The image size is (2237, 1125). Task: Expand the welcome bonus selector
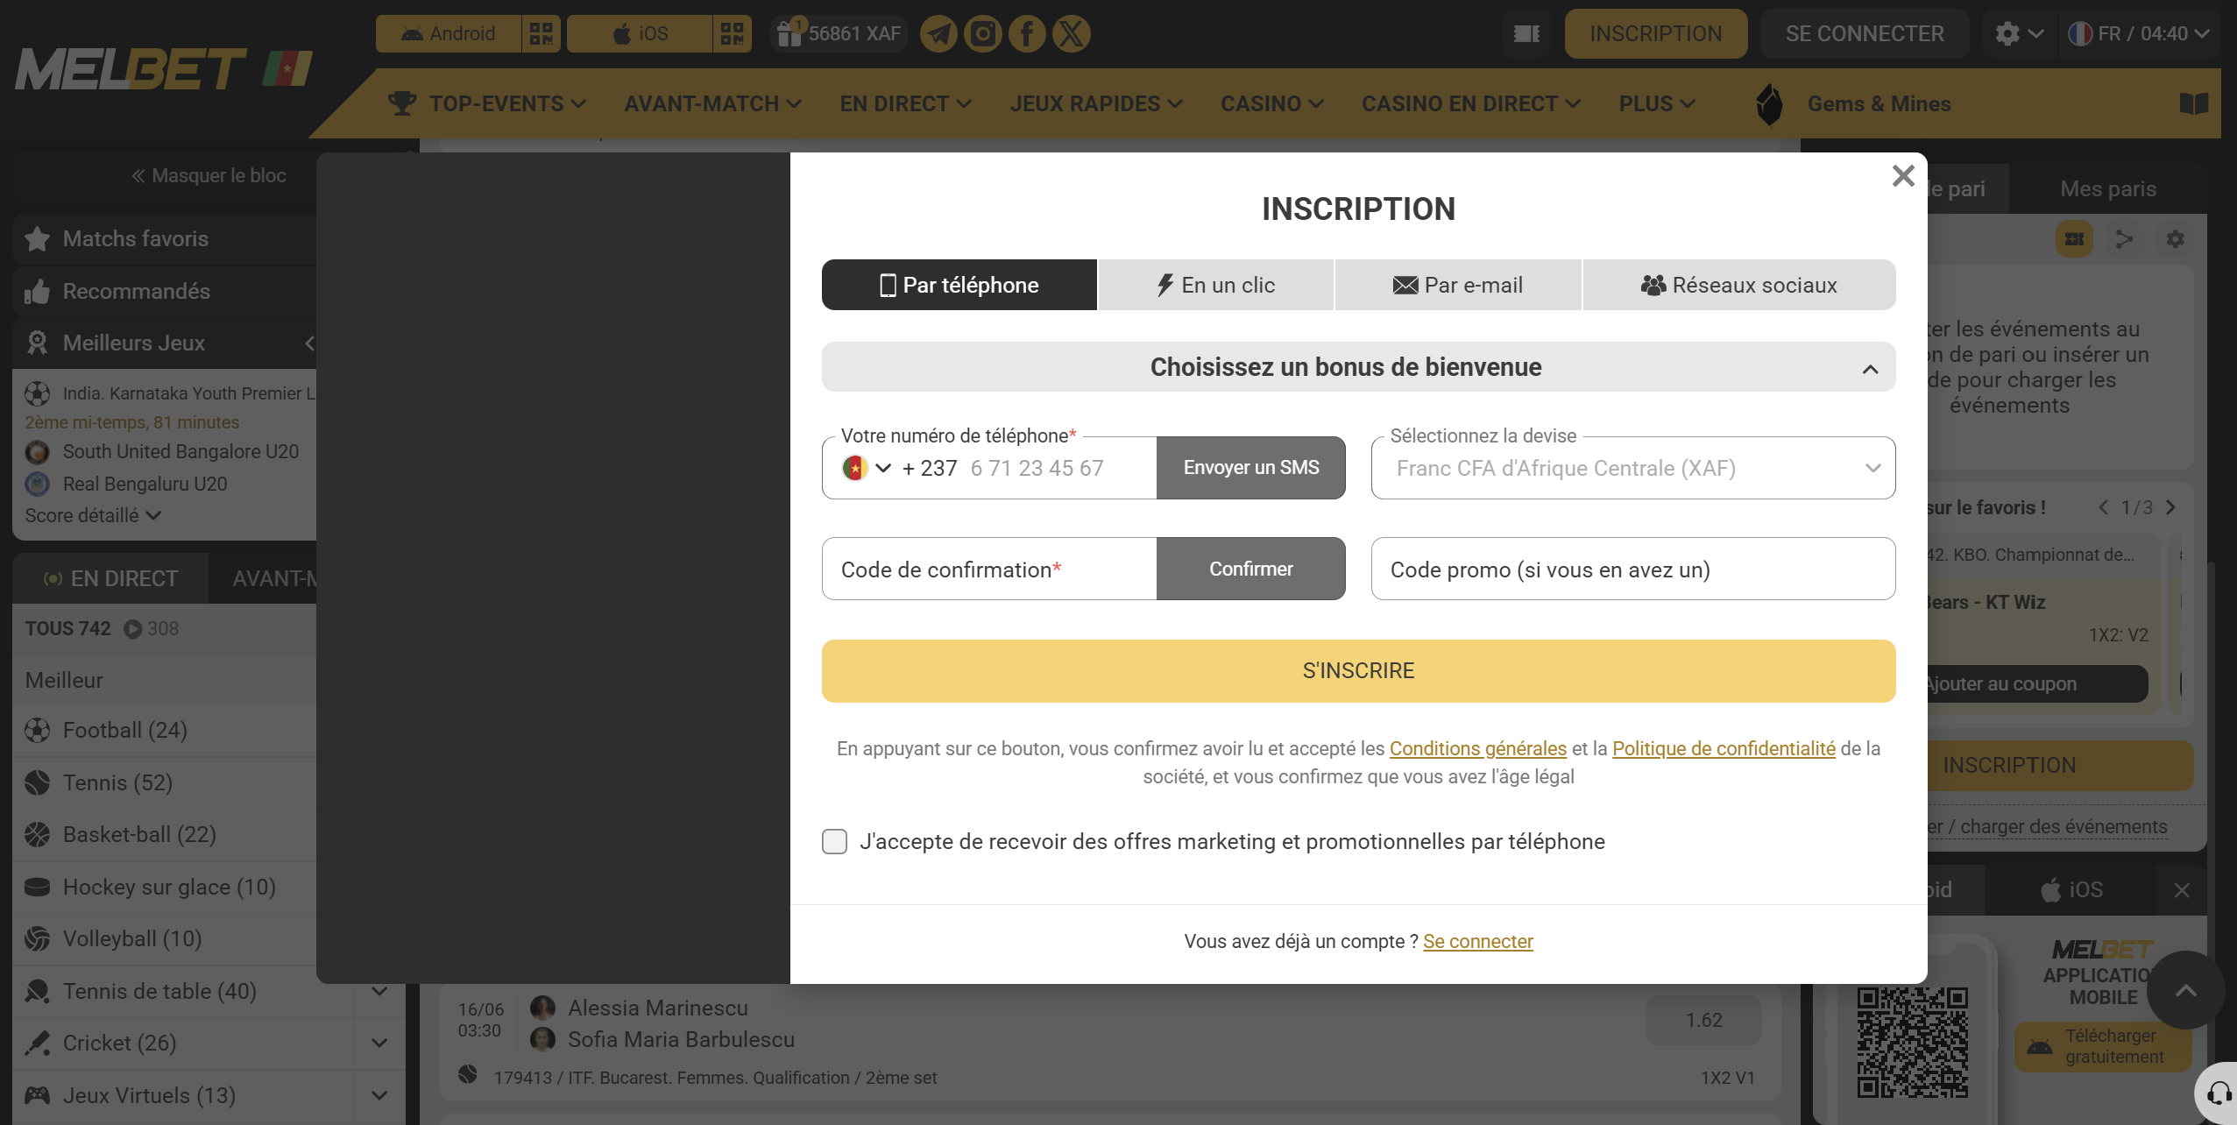click(1358, 367)
